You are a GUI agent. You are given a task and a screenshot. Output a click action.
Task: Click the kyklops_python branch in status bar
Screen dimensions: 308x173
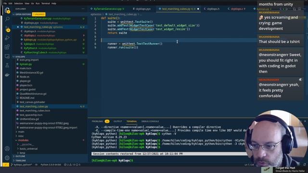[21, 165]
